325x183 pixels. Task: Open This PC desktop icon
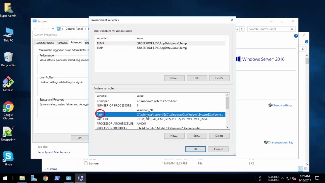pos(8,35)
